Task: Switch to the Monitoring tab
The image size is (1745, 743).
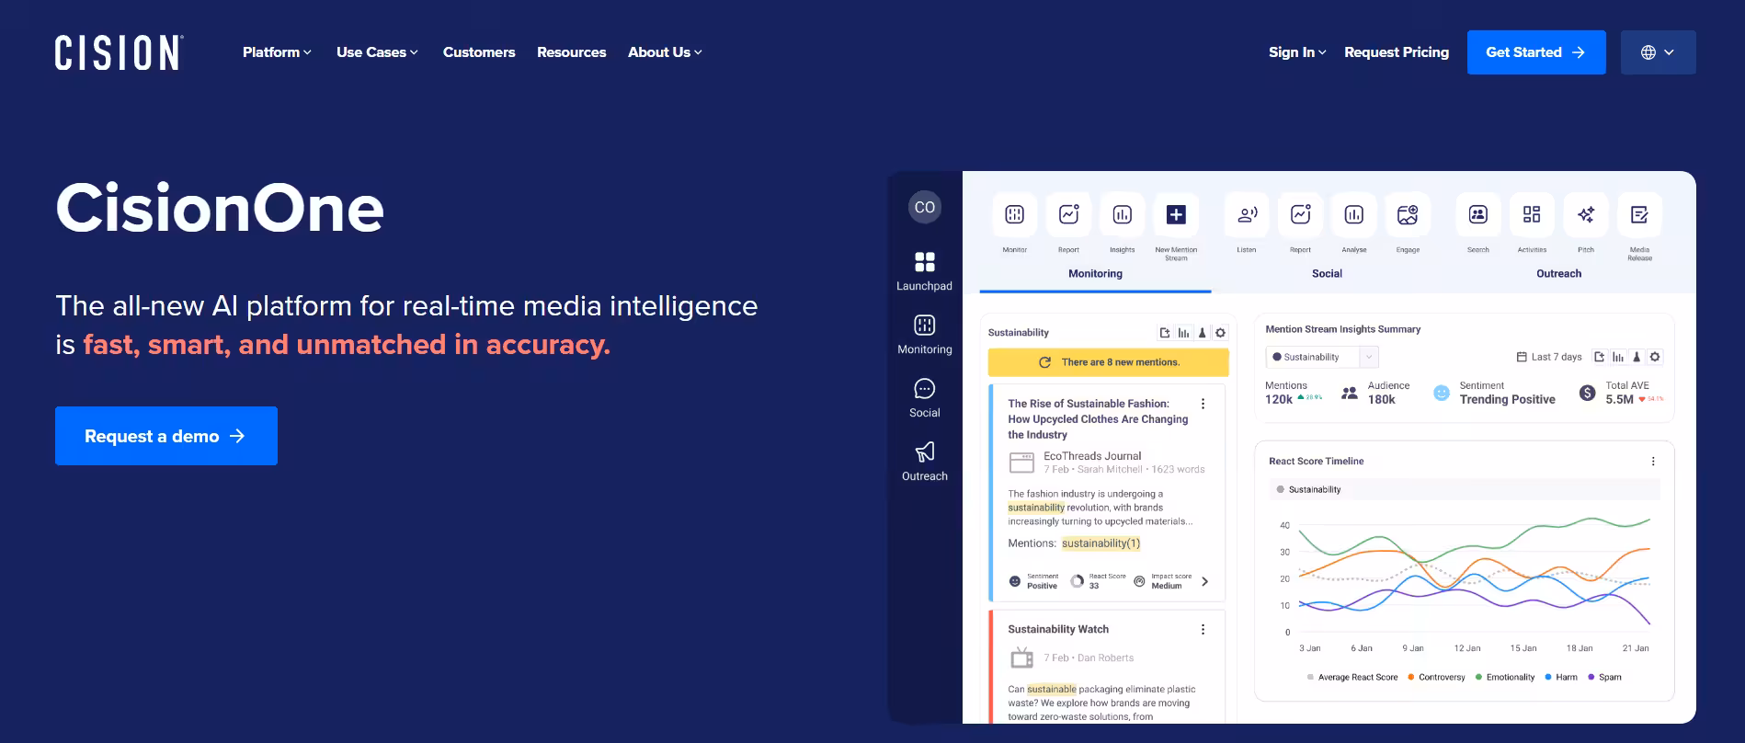Action: coord(1095,274)
